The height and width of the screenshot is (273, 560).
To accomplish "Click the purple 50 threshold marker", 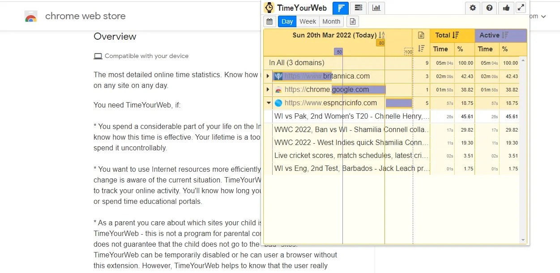I will point(338,51).
